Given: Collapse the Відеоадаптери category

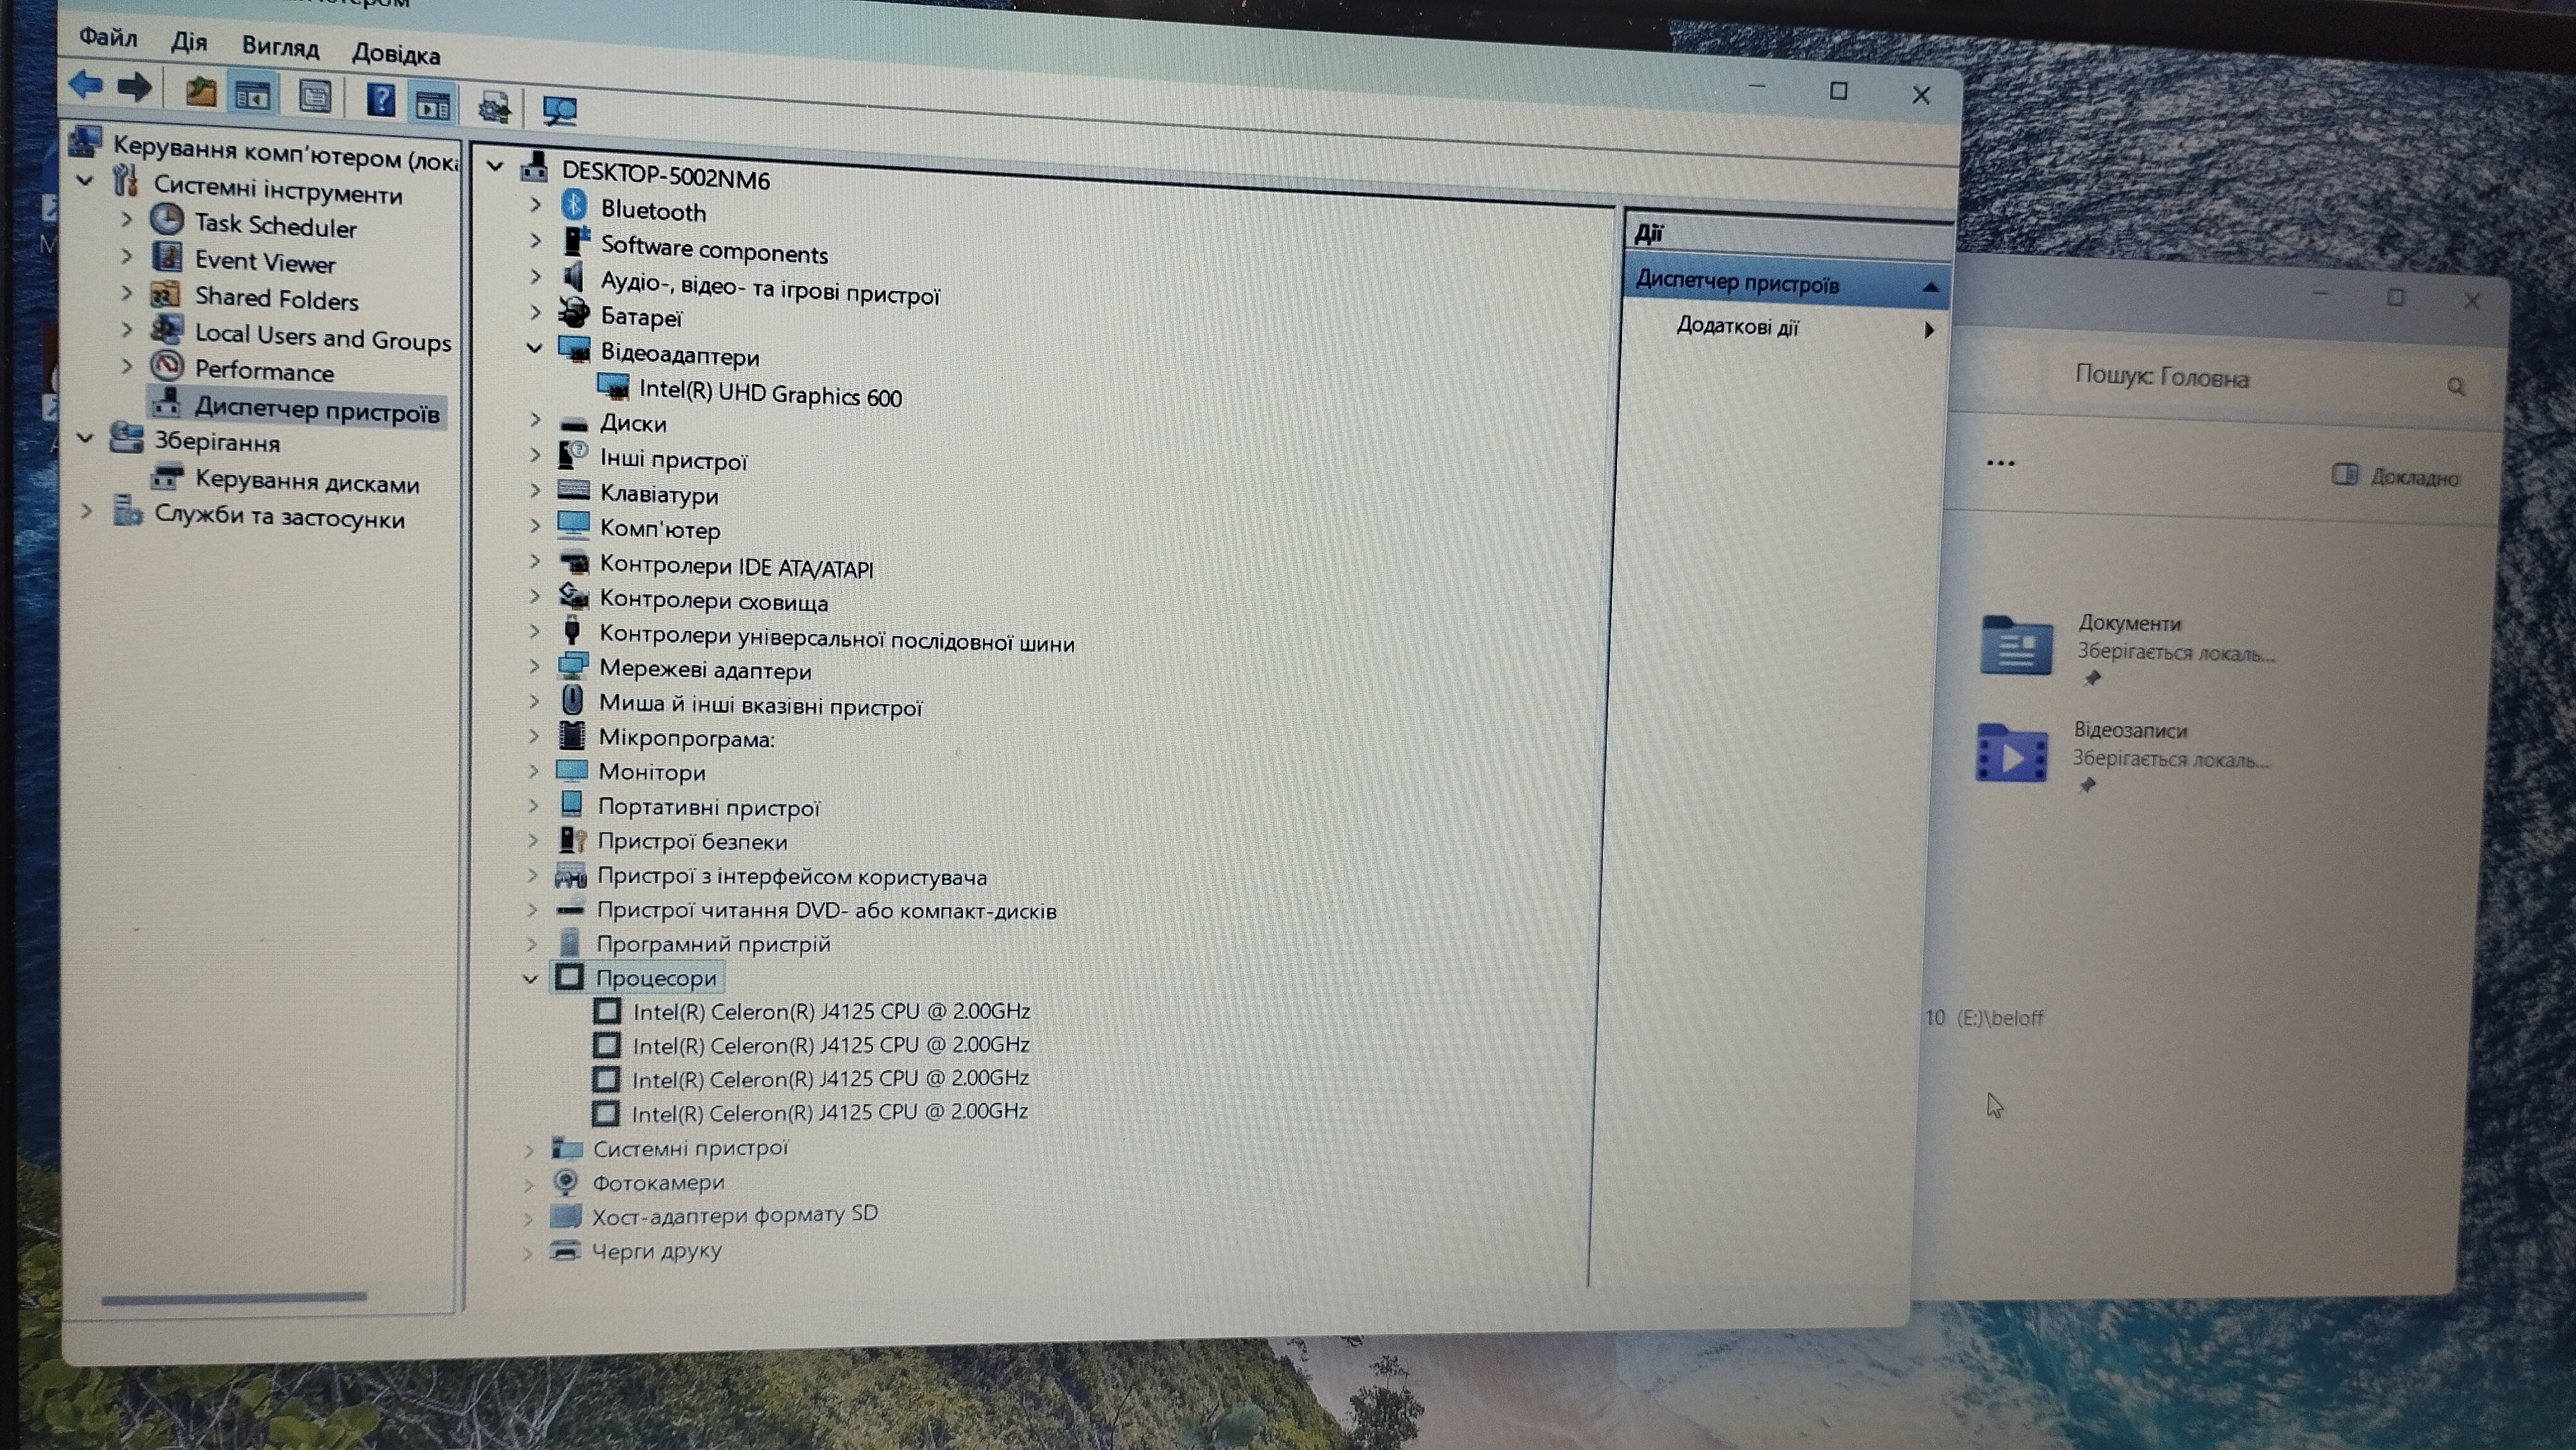Looking at the screenshot, I should [x=535, y=348].
